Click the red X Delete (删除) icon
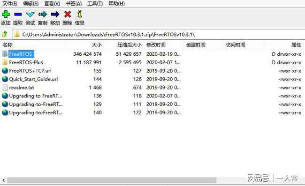This screenshot has width=305, height=186. pyautogui.click(x=68, y=14)
